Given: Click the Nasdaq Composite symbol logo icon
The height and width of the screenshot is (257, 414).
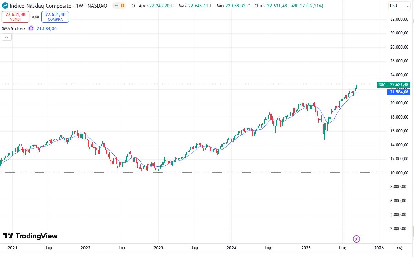Looking at the screenshot, I should tap(6, 6).
